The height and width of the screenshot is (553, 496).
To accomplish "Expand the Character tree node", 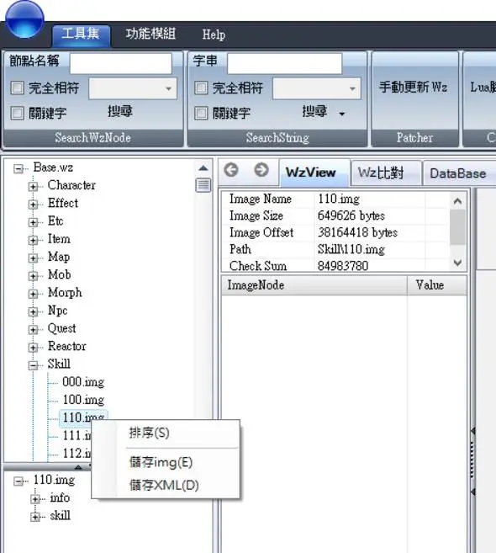I will point(33,186).
